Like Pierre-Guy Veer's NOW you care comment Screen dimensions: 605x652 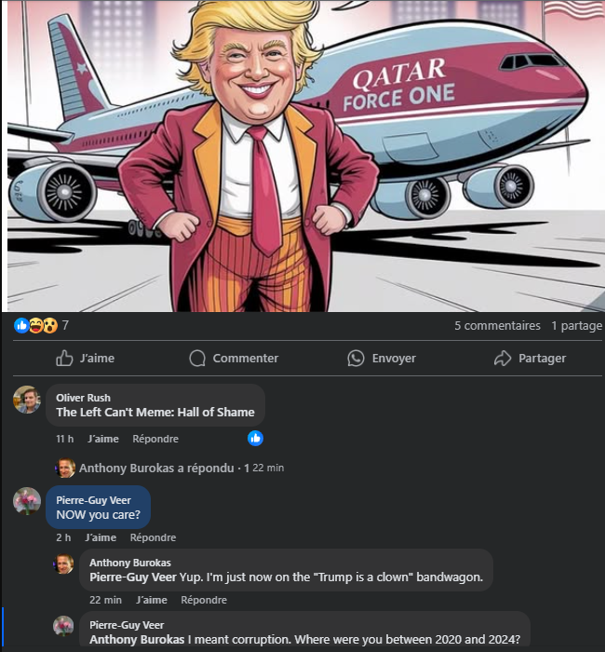[x=101, y=537]
